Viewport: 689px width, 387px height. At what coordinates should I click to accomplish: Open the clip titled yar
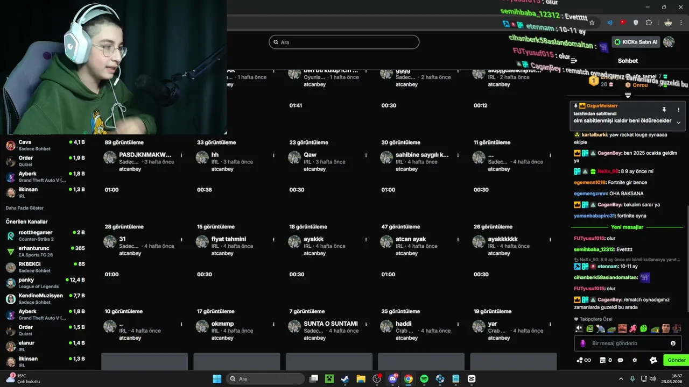[493, 324]
